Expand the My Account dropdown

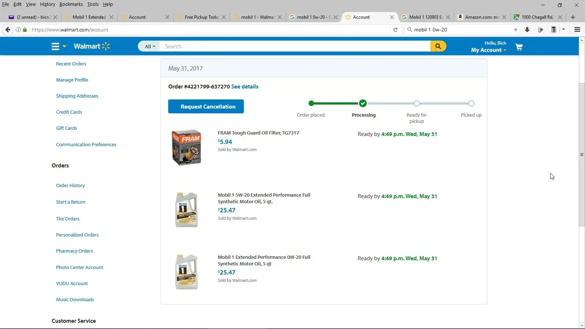pyautogui.click(x=488, y=50)
